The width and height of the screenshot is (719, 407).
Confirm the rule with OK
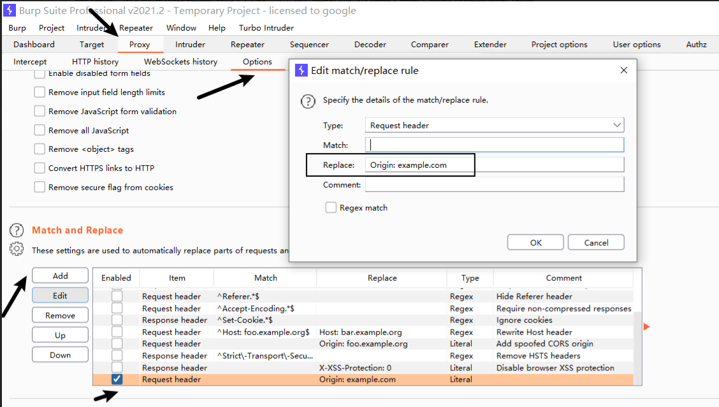535,242
